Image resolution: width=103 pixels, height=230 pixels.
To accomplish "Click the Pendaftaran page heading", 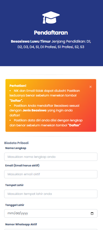I will 51,33.
